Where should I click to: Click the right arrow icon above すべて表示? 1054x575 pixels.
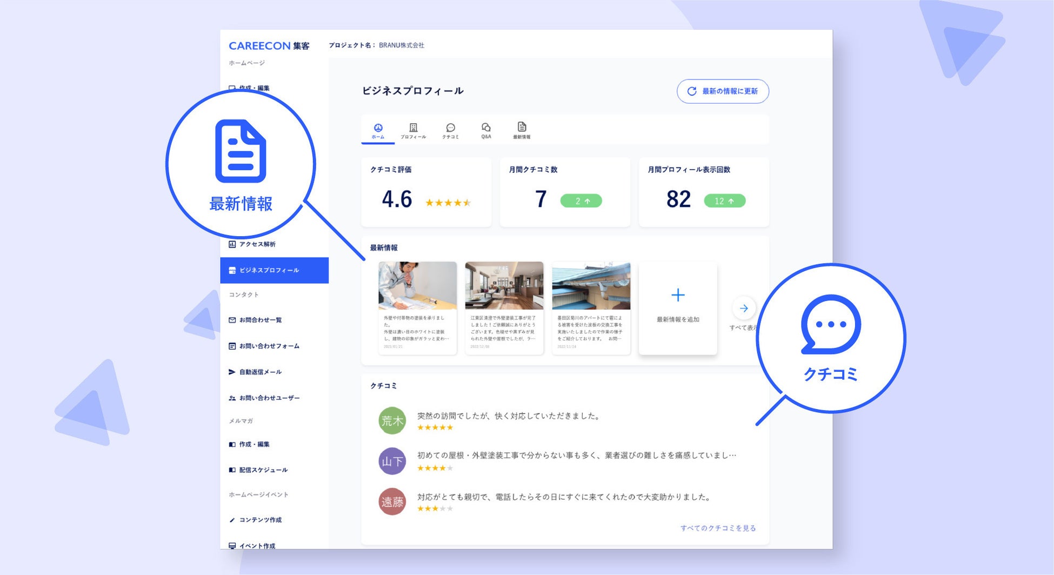coord(744,308)
